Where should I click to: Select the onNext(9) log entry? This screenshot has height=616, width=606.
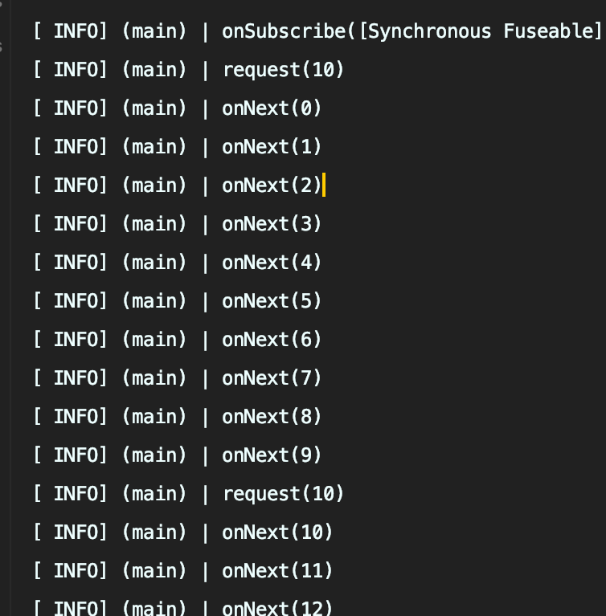[x=272, y=455]
